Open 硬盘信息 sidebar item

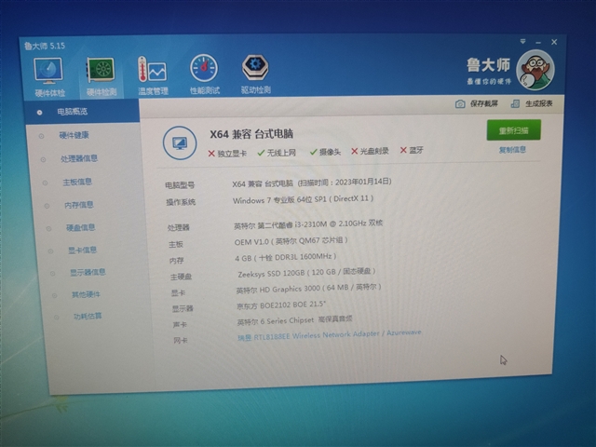(x=81, y=227)
